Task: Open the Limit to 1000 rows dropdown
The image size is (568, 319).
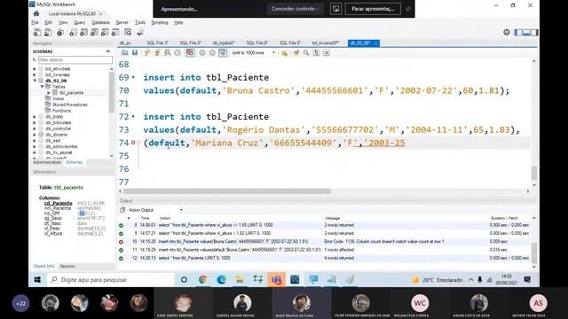Action: tap(253, 53)
